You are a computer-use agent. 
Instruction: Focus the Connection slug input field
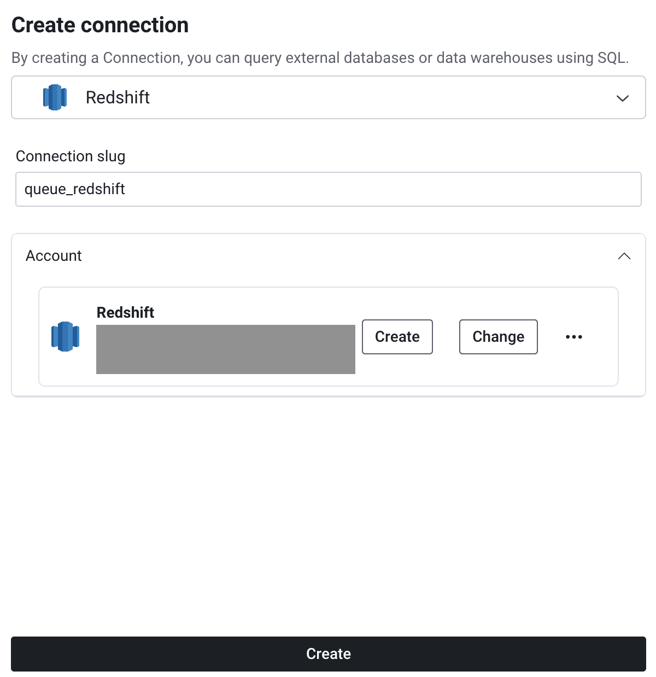coord(328,189)
